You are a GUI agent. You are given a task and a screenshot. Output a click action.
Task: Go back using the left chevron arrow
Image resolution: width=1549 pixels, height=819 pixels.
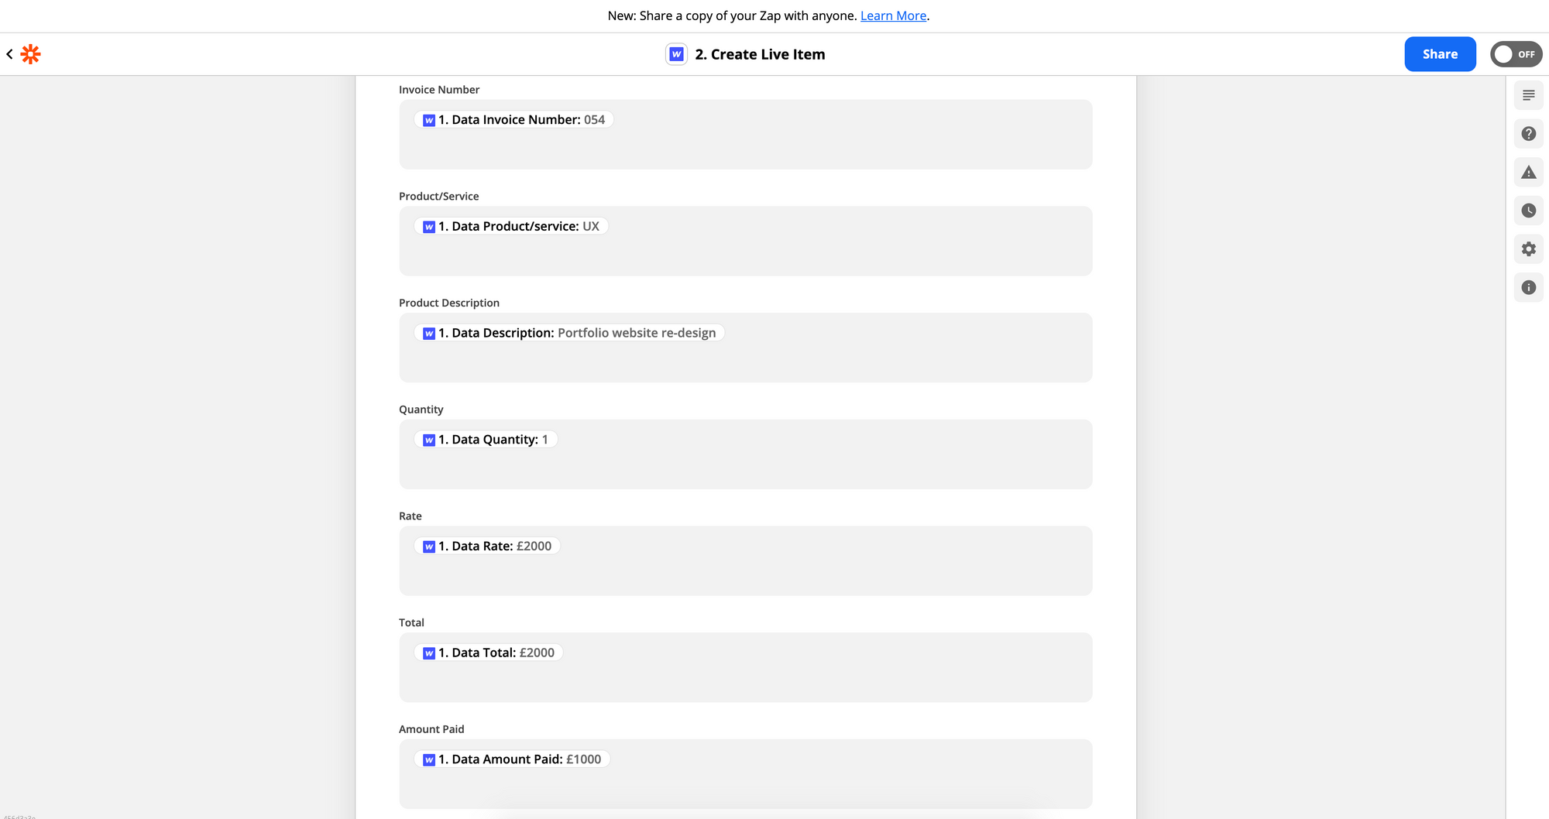pos(9,54)
